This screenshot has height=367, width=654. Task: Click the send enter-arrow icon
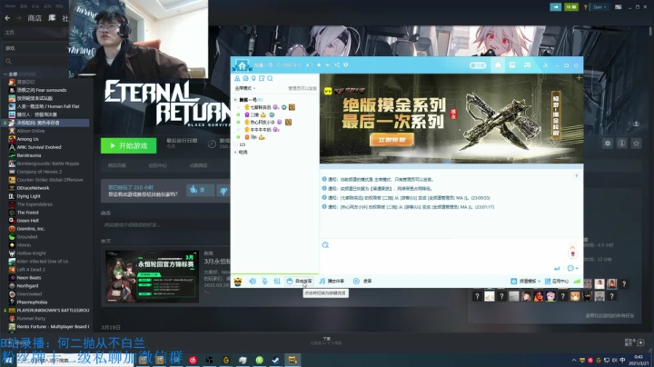[557, 268]
